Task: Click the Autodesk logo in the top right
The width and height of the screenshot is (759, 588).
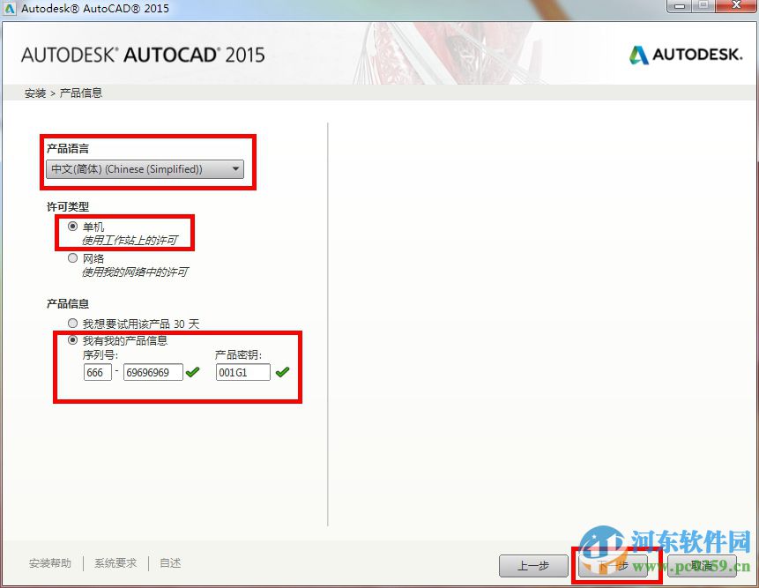Action: pos(686,54)
